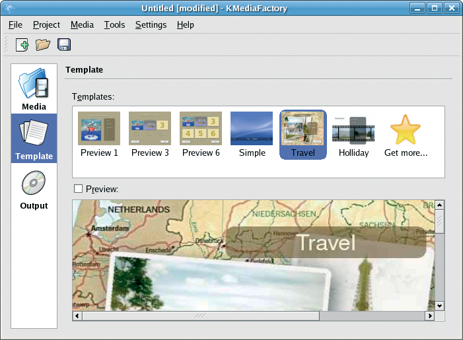Click the preview scroll up arrow
The width and height of the screenshot is (463, 340).
coord(439,205)
